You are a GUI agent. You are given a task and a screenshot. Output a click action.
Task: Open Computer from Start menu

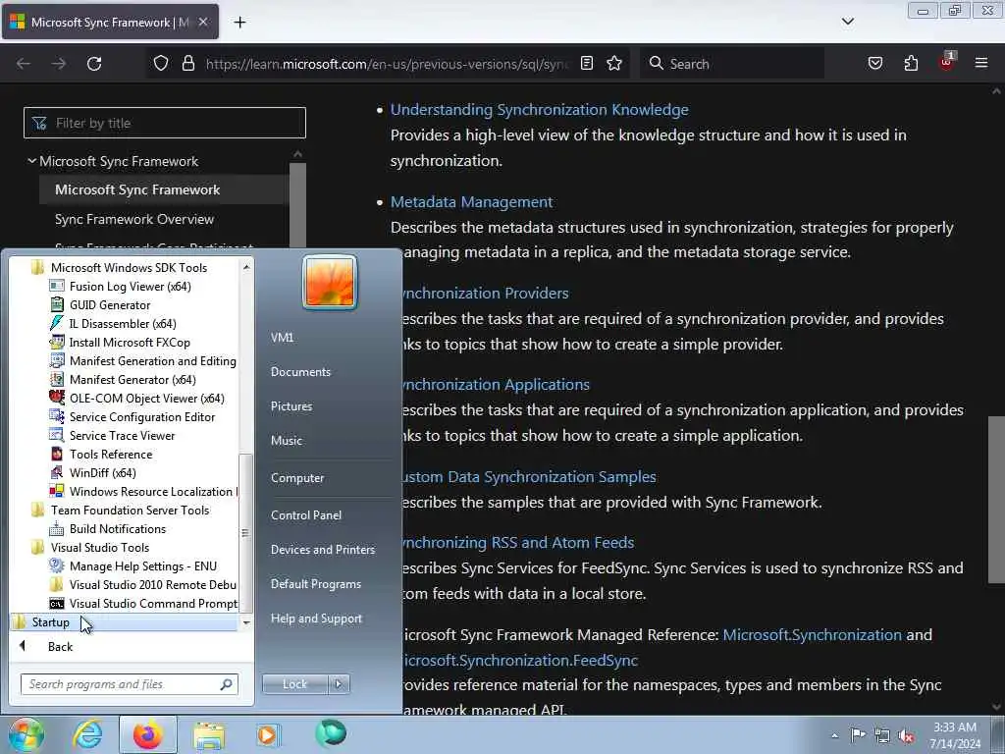pos(297,478)
